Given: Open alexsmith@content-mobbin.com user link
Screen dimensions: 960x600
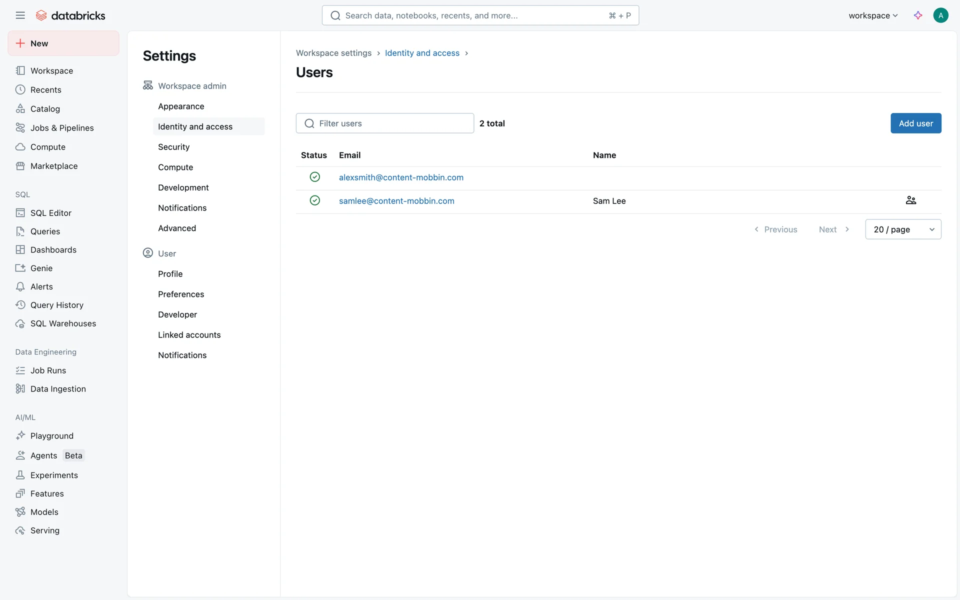Looking at the screenshot, I should tap(401, 177).
